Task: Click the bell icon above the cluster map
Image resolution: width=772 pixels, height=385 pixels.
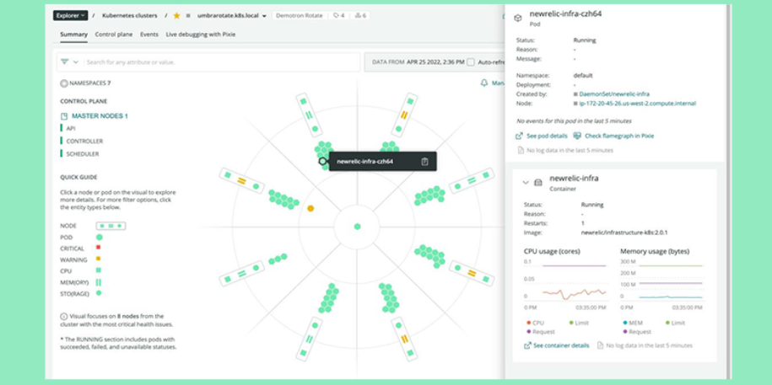Action: point(484,83)
